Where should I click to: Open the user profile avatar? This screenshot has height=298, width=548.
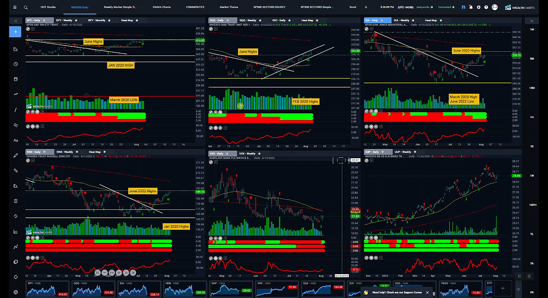tap(495, 7)
